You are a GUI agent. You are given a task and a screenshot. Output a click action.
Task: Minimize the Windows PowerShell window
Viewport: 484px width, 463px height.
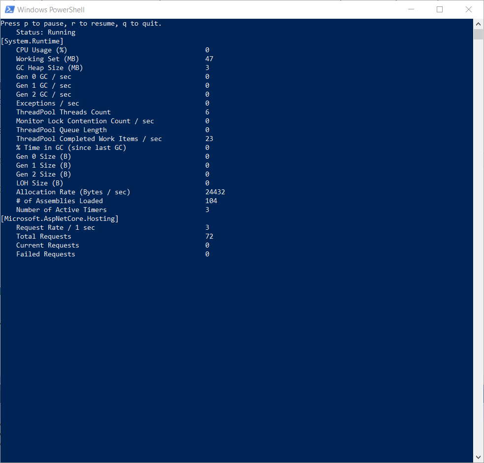(x=411, y=9)
